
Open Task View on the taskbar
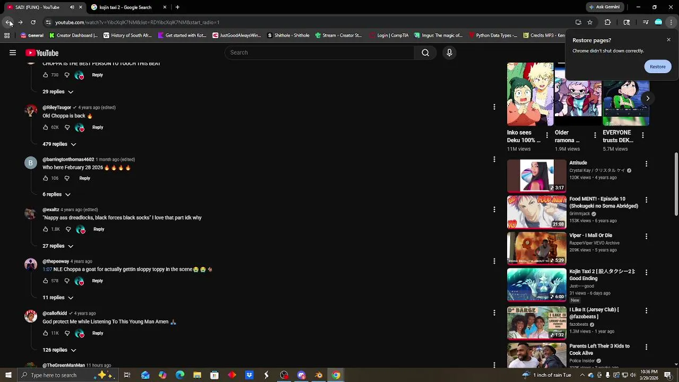(127, 375)
